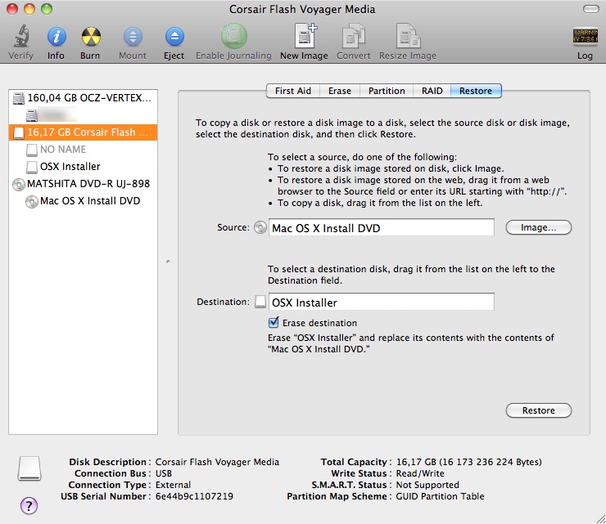606x524 pixels.
Task: Create a New Image from toolbar
Action: tap(305, 36)
